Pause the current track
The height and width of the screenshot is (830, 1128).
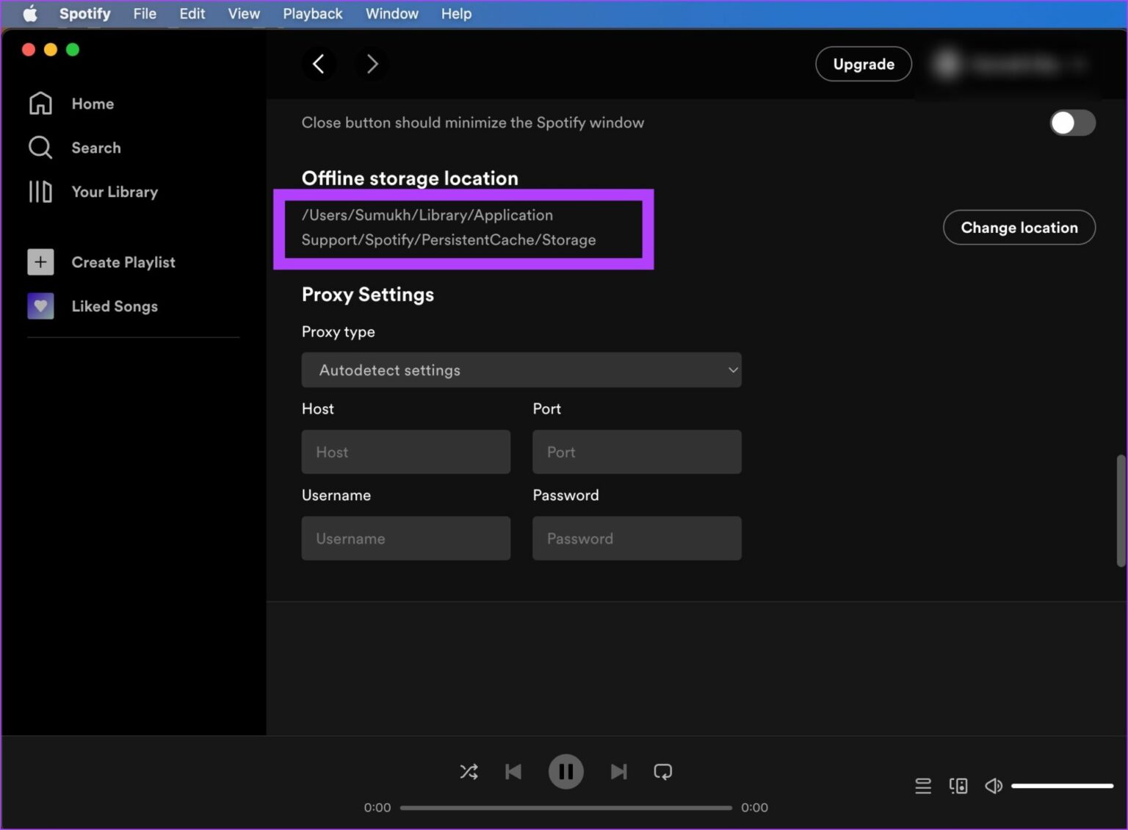(x=565, y=771)
